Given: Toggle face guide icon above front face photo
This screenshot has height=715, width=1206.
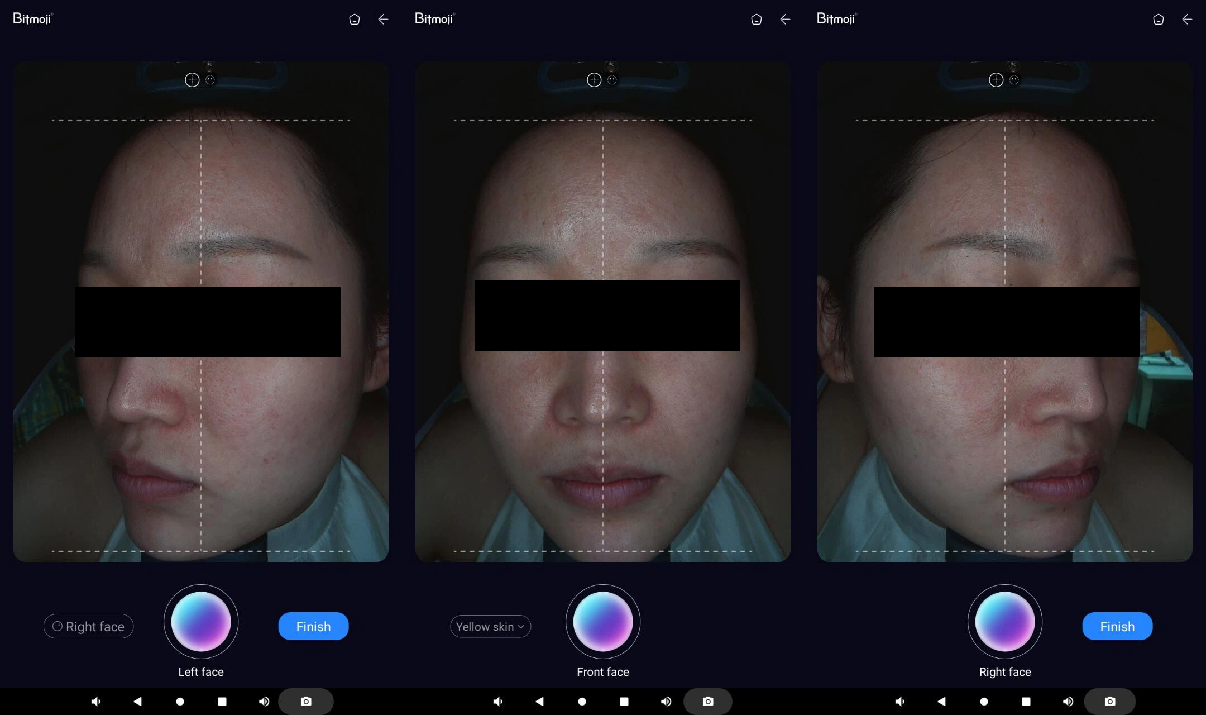Looking at the screenshot, I should [x=612, y=80].
